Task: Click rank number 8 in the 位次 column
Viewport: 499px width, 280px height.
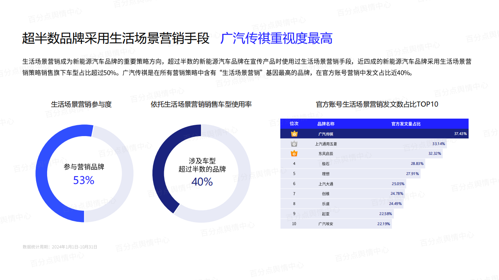Action: click(294, 204)
